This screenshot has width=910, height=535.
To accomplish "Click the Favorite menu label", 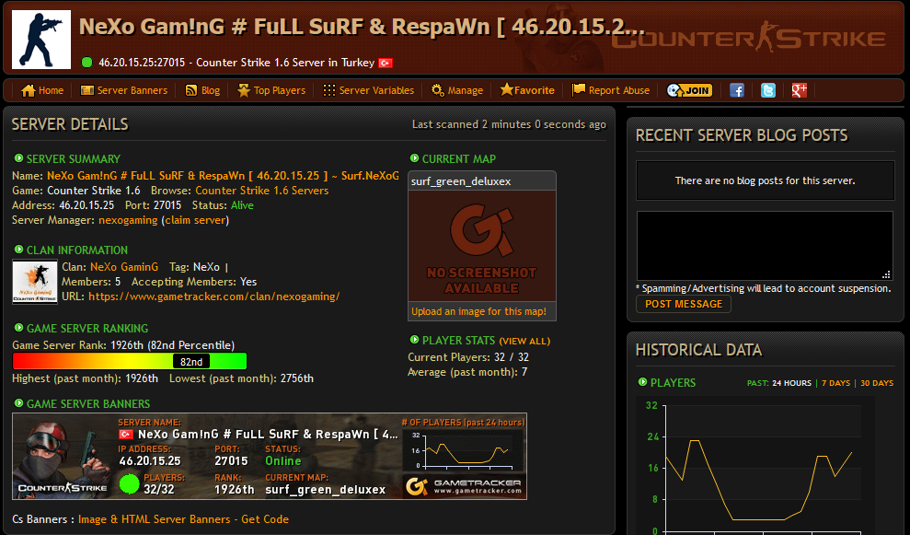I will tap(534, 90).
